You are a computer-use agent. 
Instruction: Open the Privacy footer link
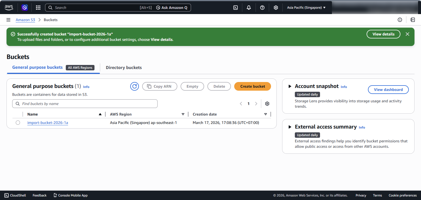coord(361,195)
